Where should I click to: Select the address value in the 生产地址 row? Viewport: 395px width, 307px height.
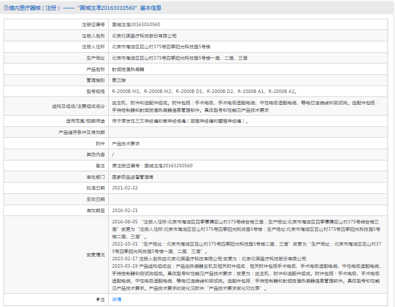(180, 58)
